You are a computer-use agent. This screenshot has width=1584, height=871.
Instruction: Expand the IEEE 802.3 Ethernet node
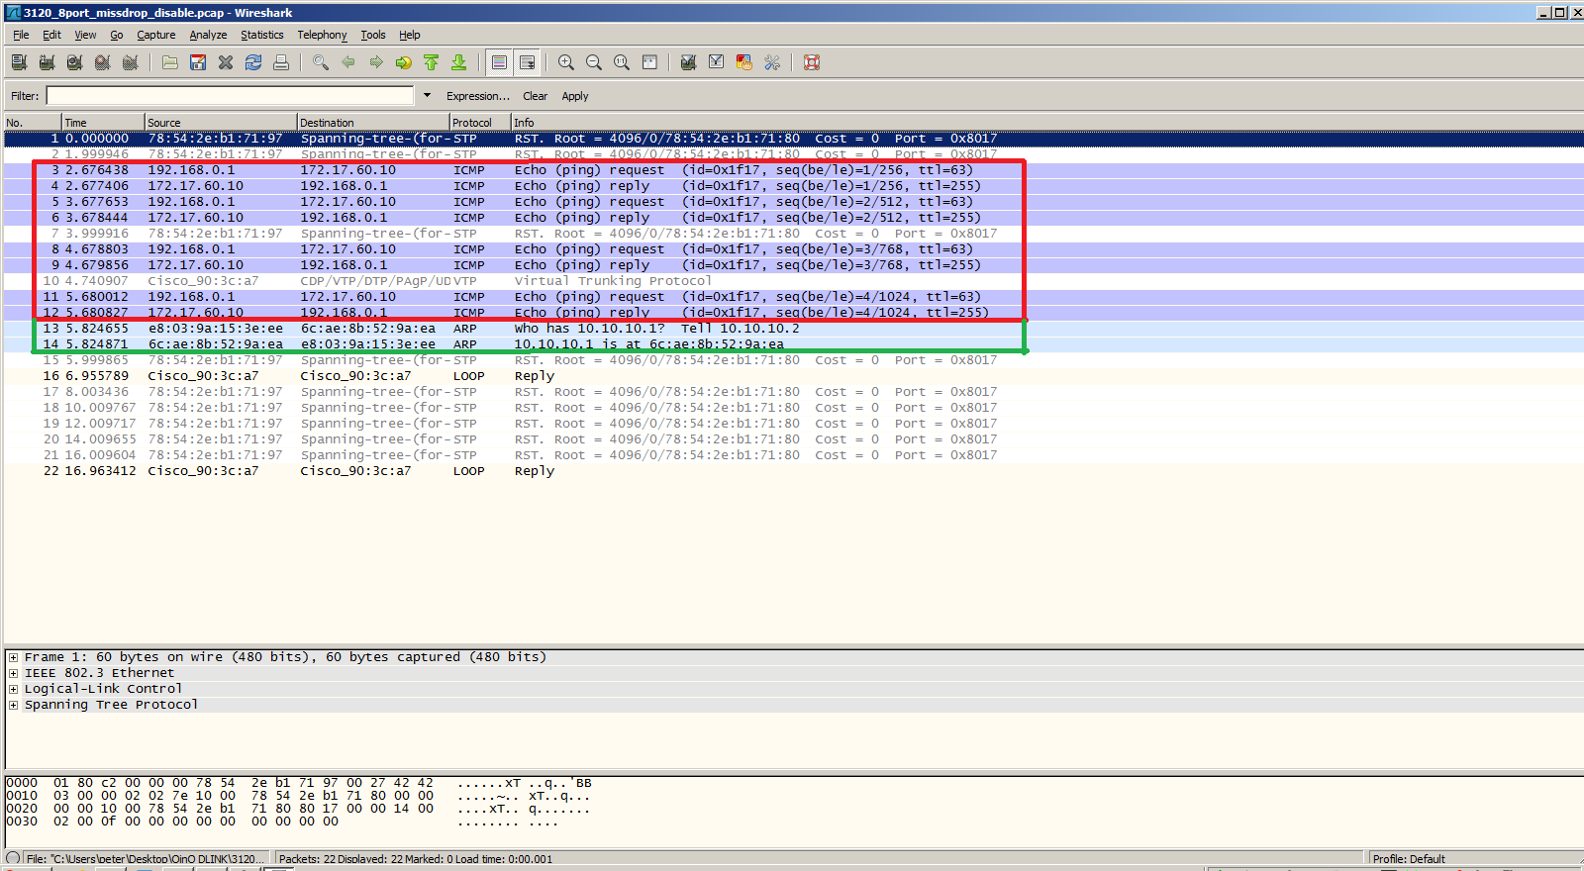point(13,673)
